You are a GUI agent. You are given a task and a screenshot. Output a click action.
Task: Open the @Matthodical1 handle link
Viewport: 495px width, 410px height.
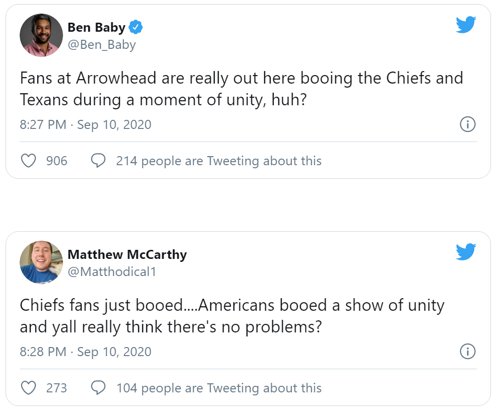pyautogui.click(x=112, y=271)
